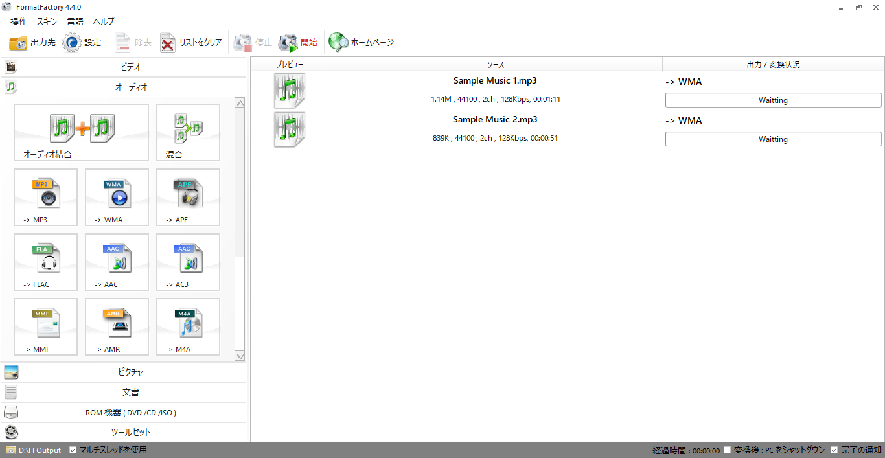Click the 除去 remove button
The image size is (885, 458).
[x=133, y=43]
